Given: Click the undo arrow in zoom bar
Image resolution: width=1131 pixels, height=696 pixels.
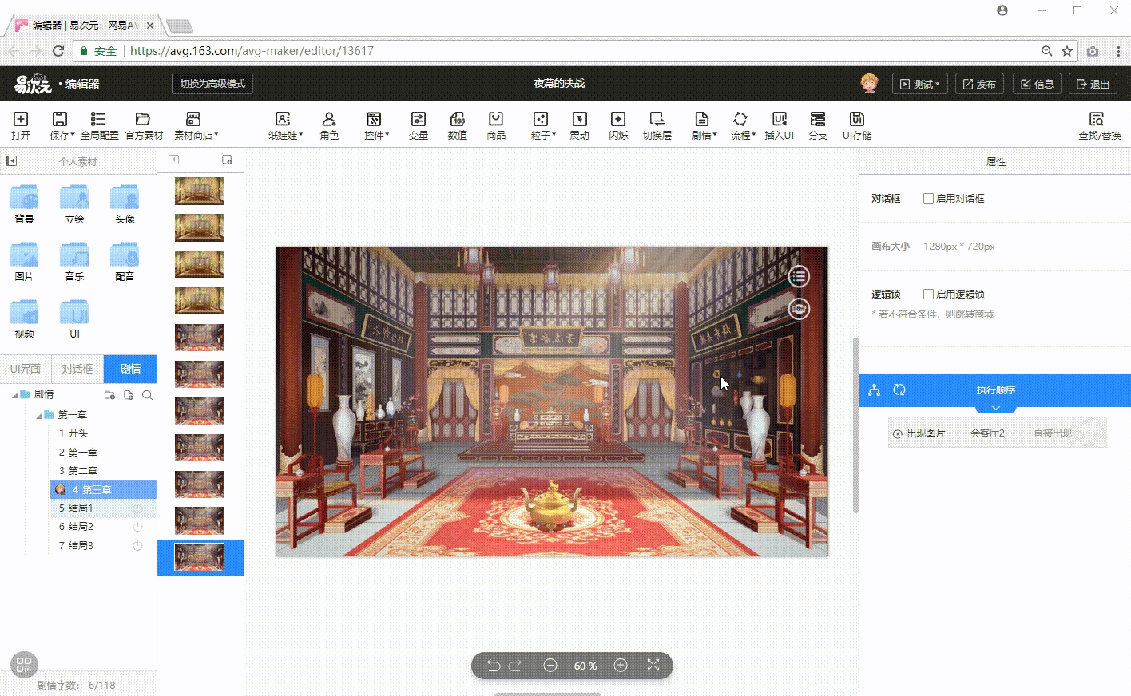Looking at the screenshot, I should click(494, 666).
